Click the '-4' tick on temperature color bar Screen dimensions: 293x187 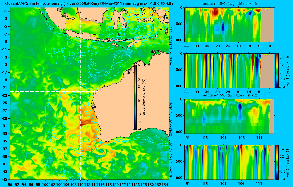click(139, 129)
